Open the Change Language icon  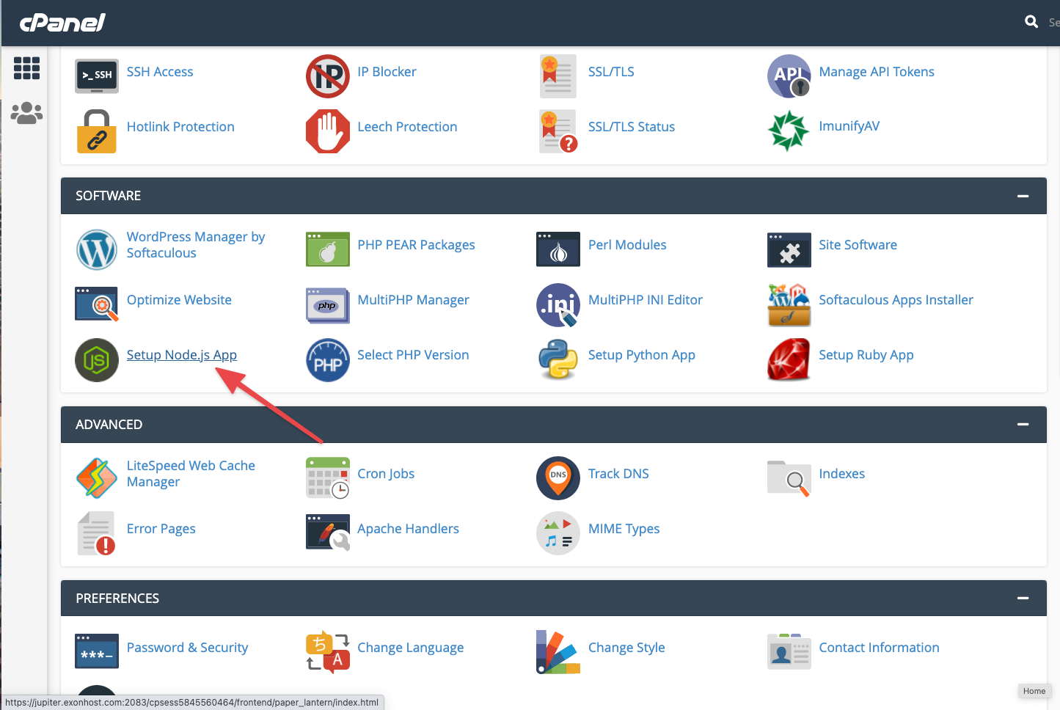point(328,652)
